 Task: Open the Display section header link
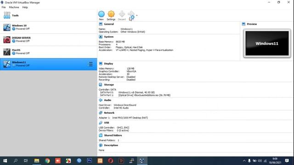[x=108, y=64]
